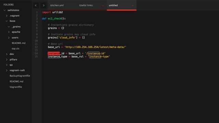Image resolution: width=219 pixels, height=123 pixels.
Task: Open the Vagrantfile file
Action: click(x=16, y=87)
